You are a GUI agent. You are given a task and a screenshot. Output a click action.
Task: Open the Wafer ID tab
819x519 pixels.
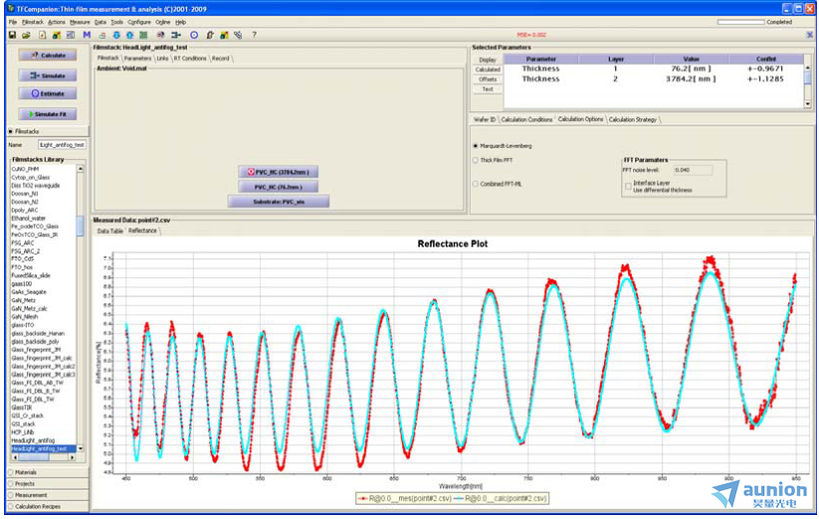coord(485,119)
